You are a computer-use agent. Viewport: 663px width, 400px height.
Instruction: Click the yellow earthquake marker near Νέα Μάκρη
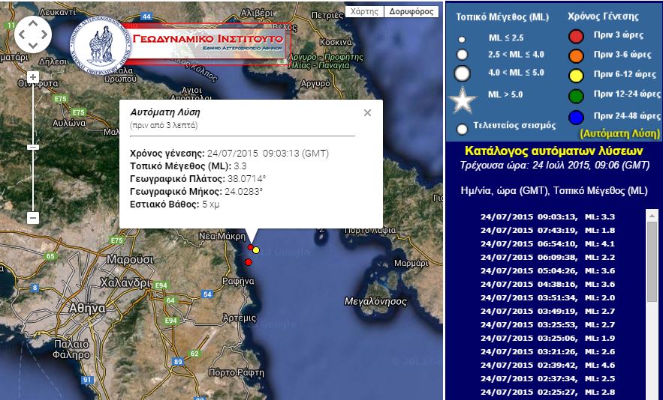[x=256, y=249]
